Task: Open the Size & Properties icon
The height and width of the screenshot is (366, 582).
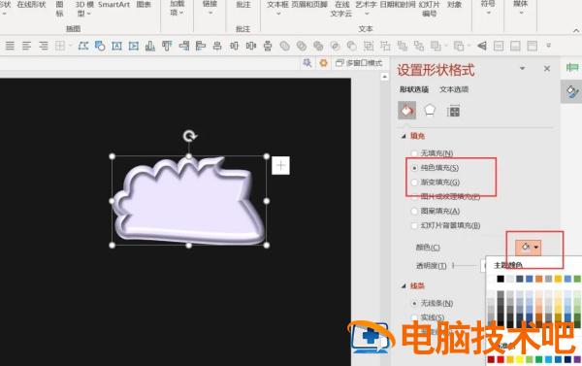Action: click(x=453, y=111)
